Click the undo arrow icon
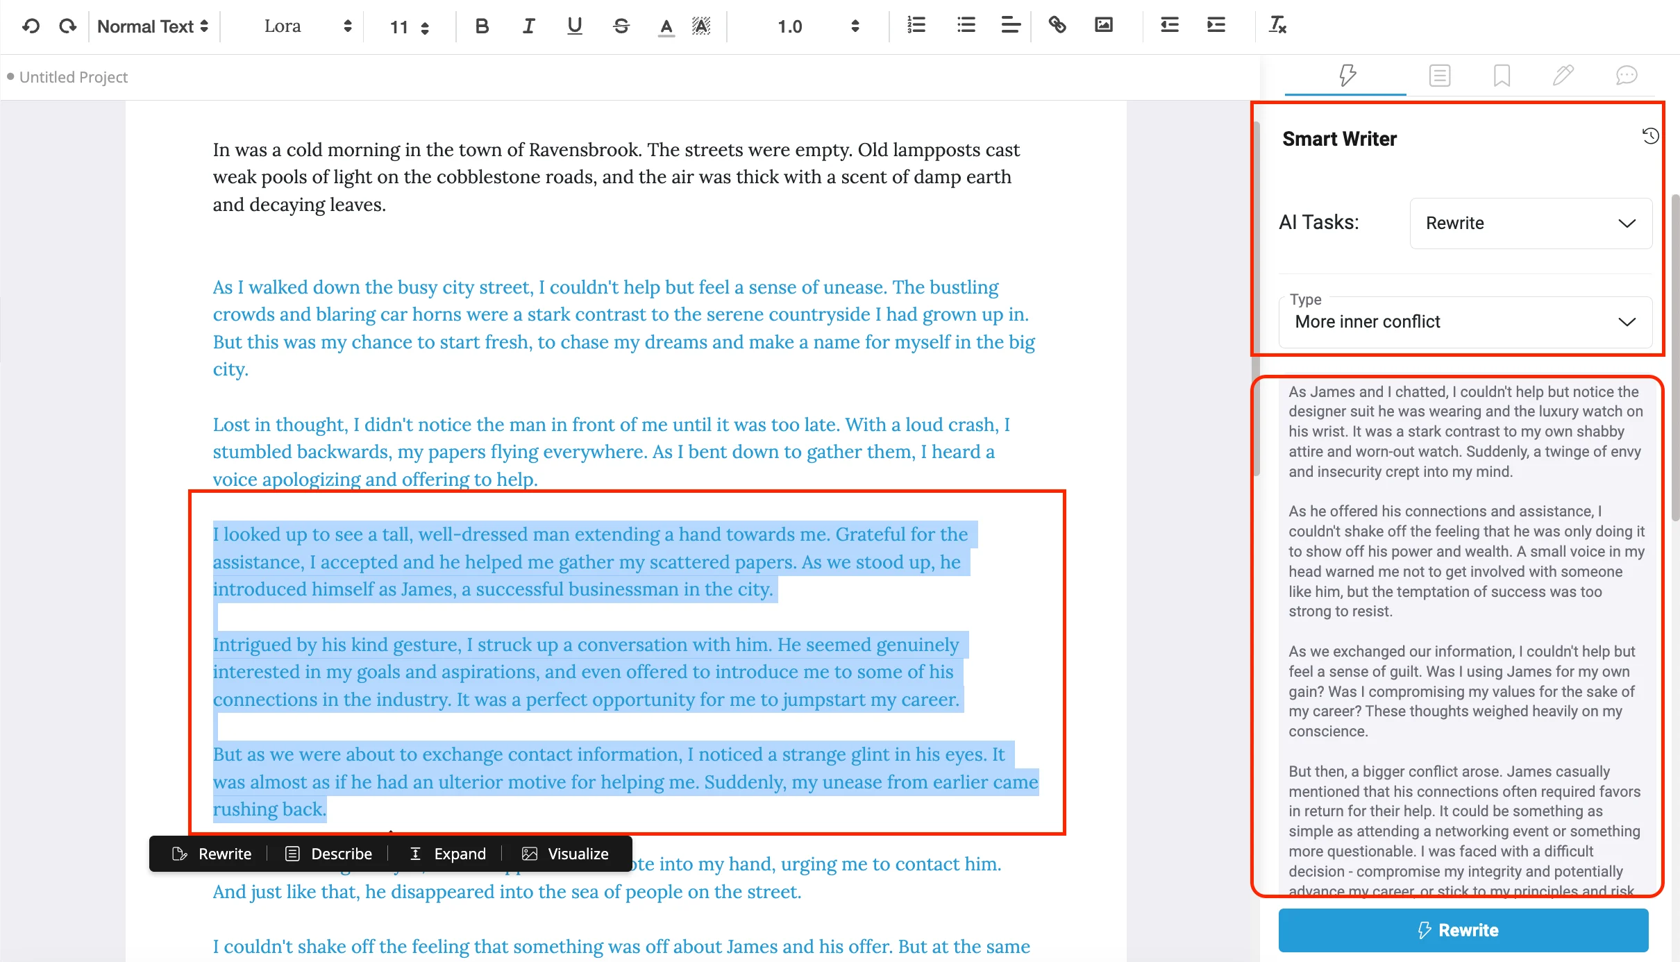 tap(31, 26)
